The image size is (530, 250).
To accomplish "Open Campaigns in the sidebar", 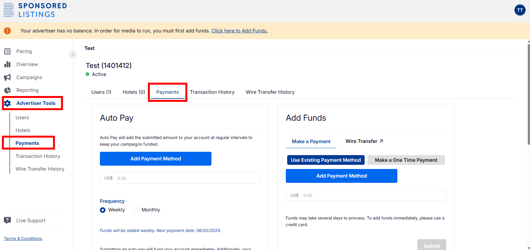I will click(29, 77).
